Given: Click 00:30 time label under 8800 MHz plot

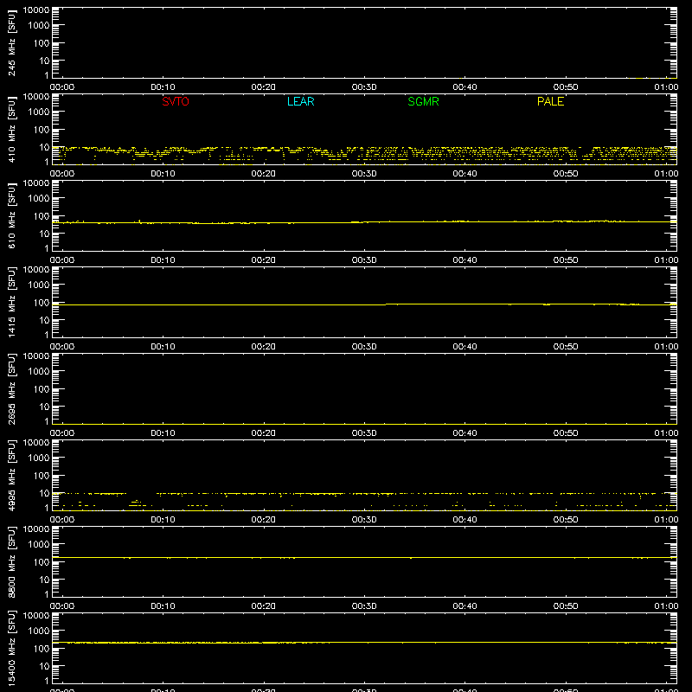Looking at the screenshot, I should coord(364,606).
